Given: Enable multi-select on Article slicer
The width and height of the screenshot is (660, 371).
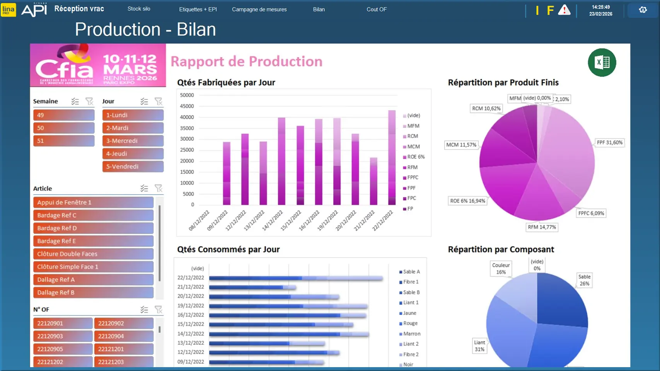Looking at the screenshot, I should [144, 188].
